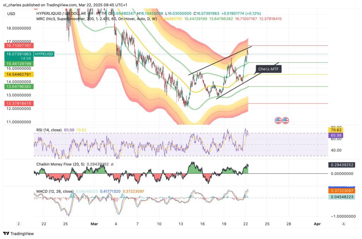This screenshot has width=362, height=239.
Task: Click the right US flag economic event icon
Action: [x=285, y=121]
